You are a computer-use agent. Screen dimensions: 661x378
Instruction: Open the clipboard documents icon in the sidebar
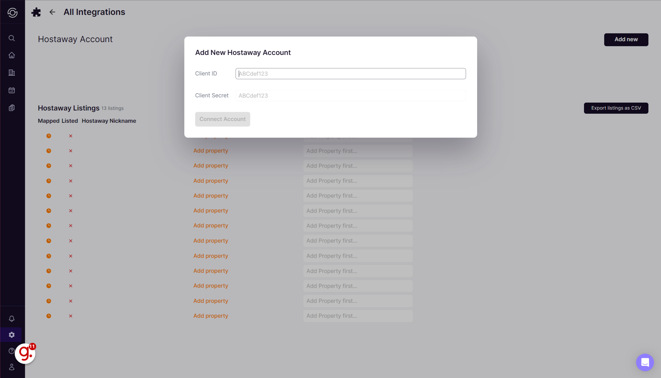pos(12,108)
